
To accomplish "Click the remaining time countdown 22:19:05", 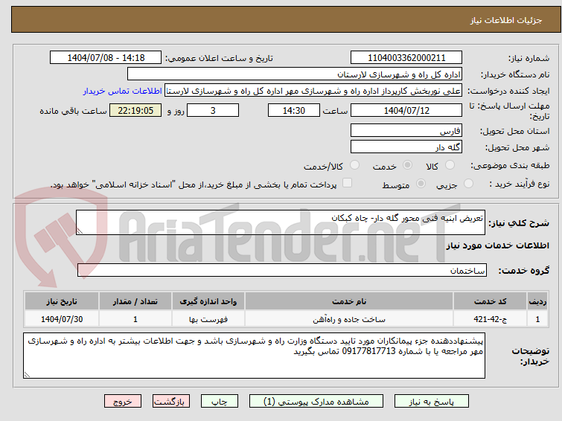I will [135, 110].
